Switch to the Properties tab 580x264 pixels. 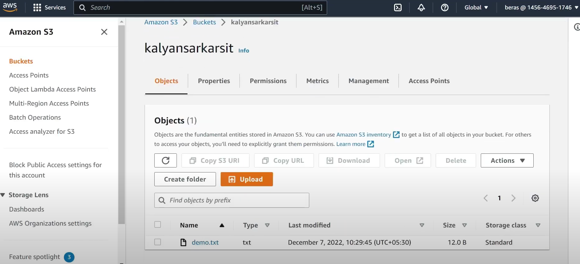click(214, 81)
